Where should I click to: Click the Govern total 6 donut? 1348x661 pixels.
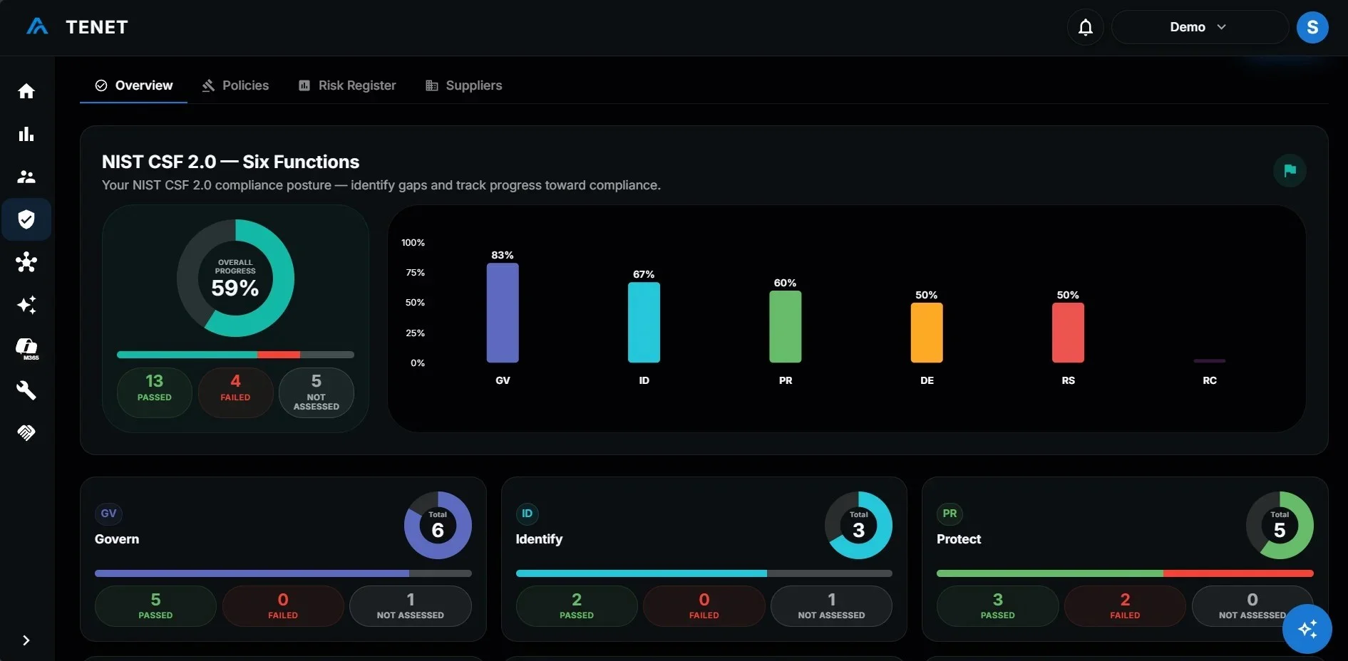(438, 525)
